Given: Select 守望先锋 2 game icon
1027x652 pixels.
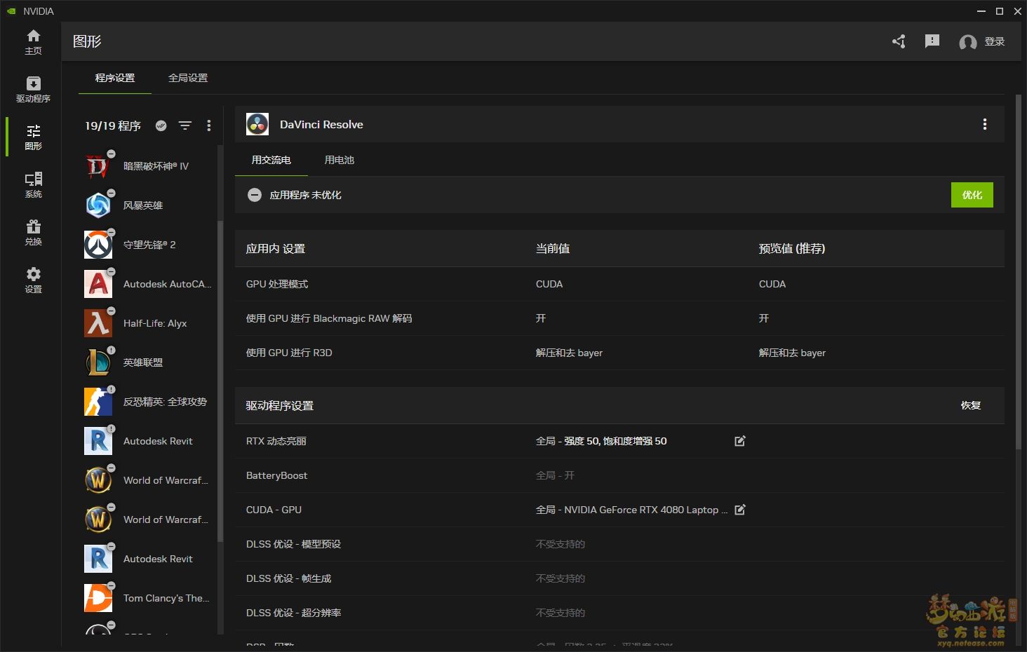Looking at the screenshot, I should [x=98, y=245].
